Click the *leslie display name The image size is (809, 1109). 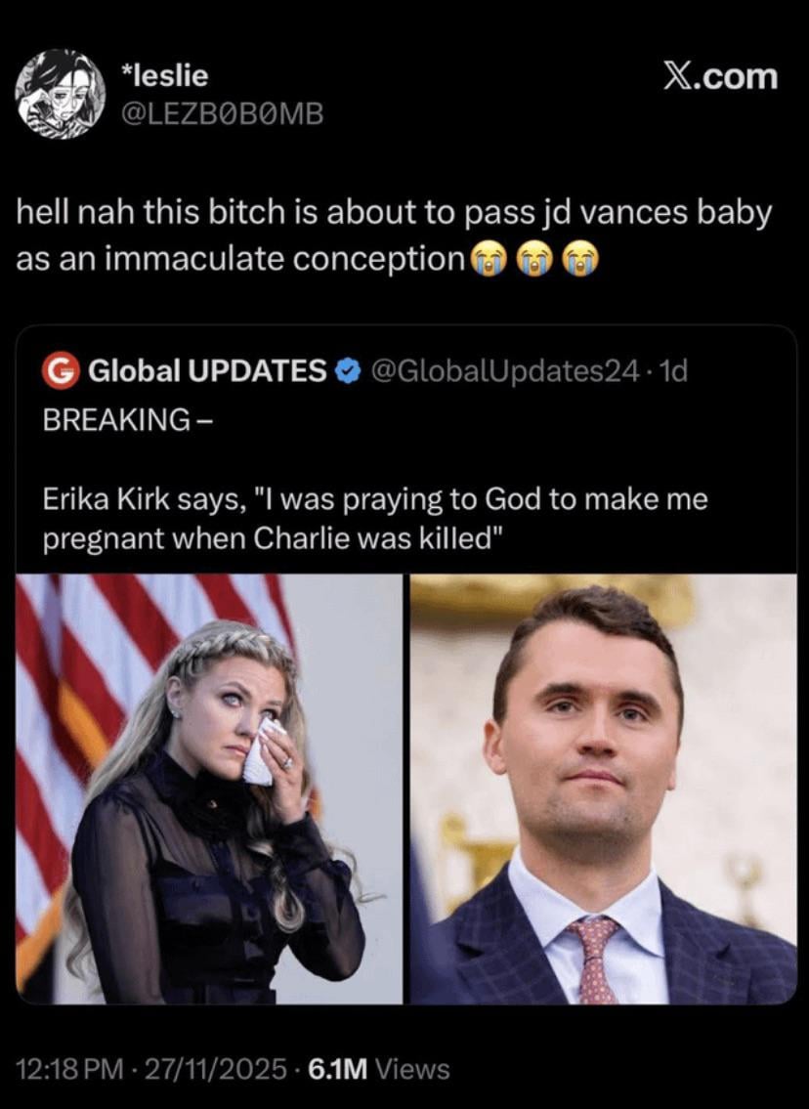tap(163, 74)
